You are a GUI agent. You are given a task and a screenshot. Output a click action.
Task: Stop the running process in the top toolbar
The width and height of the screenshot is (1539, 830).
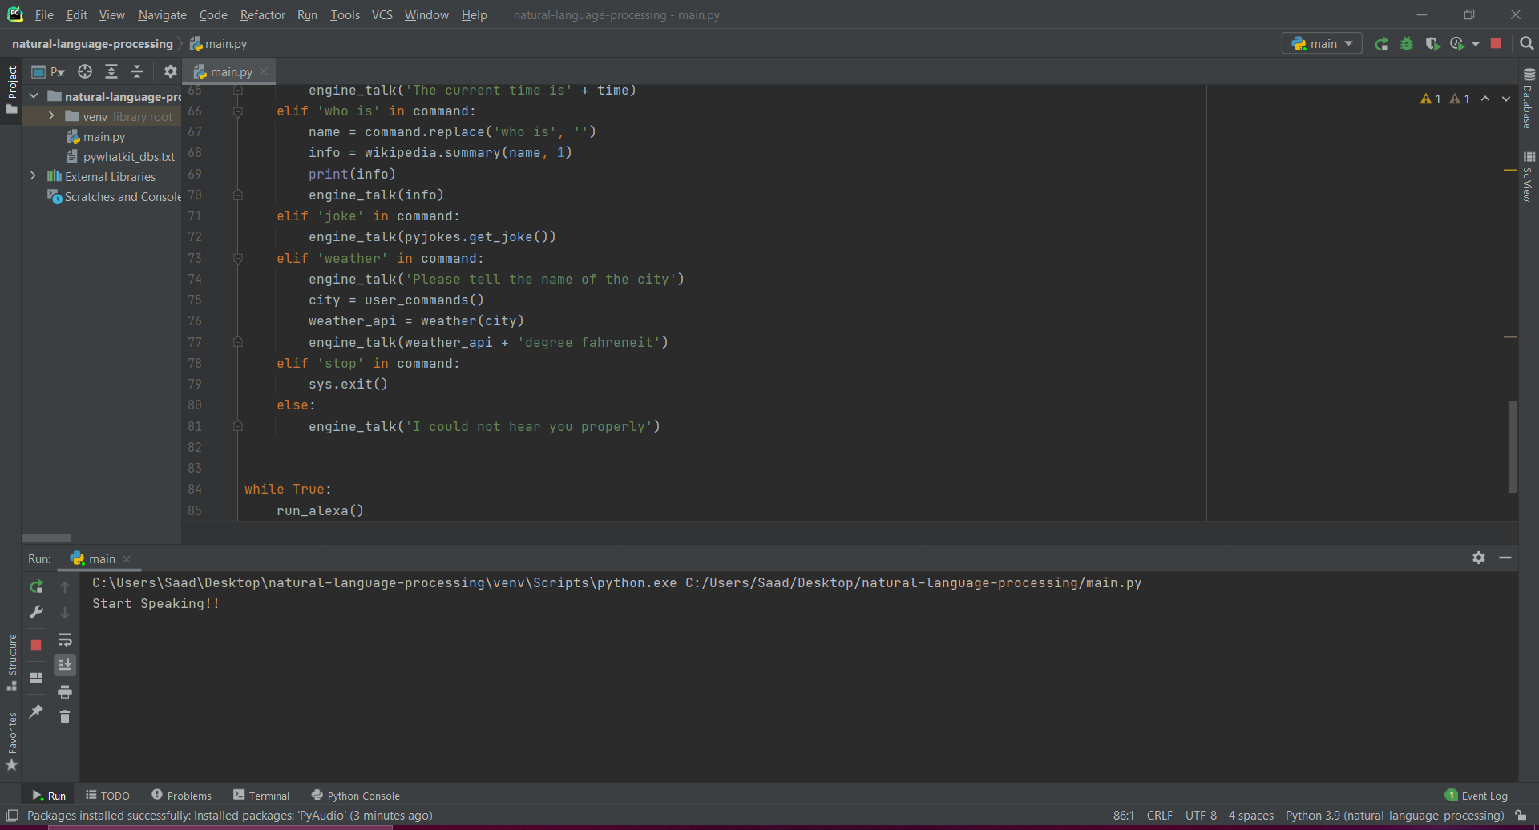click(x=1496, y=44)
